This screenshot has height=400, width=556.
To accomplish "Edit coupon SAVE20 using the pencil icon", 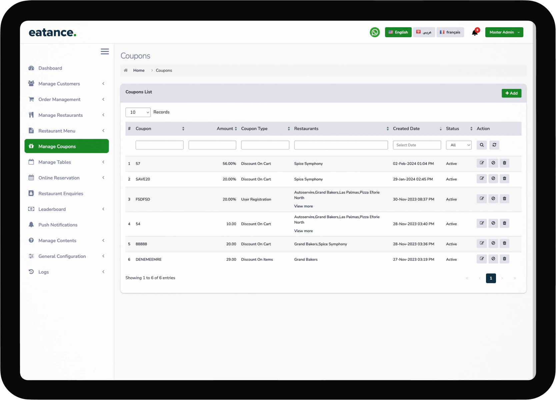I will [481, 178].
